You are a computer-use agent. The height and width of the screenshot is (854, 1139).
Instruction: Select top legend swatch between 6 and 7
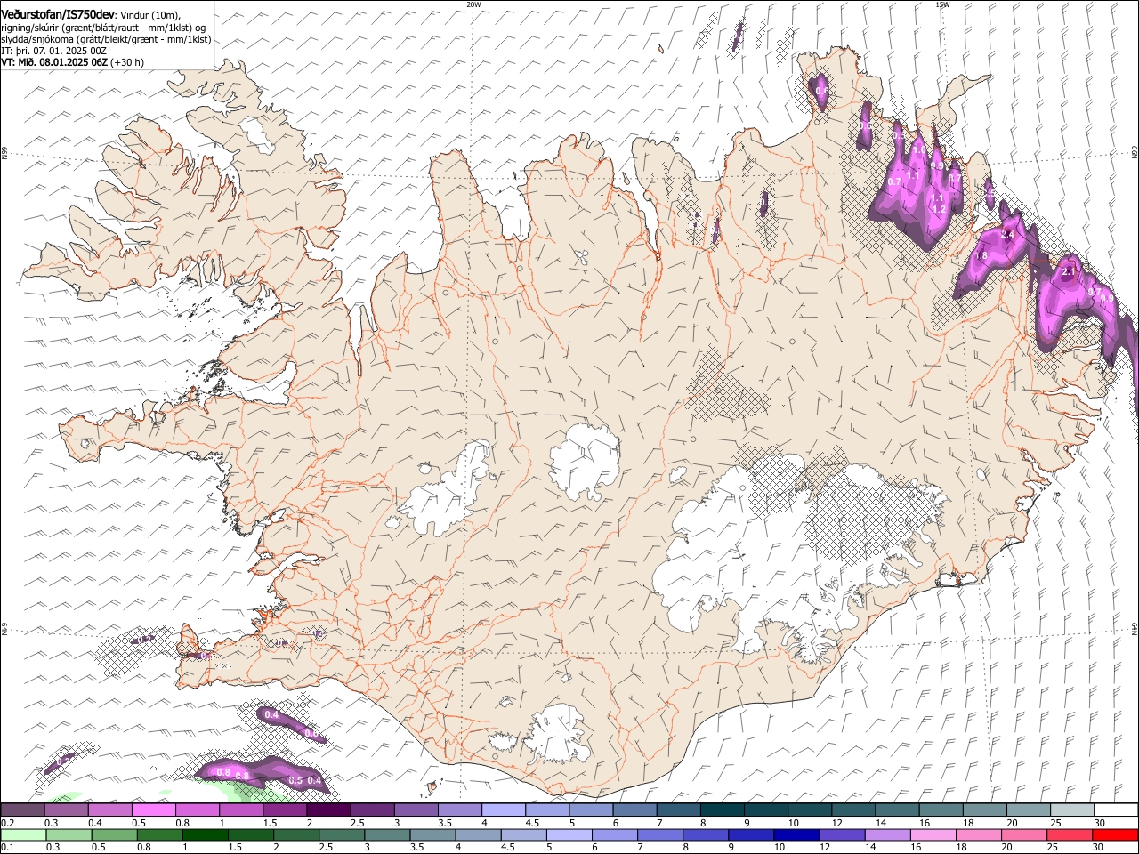(634, 810)
